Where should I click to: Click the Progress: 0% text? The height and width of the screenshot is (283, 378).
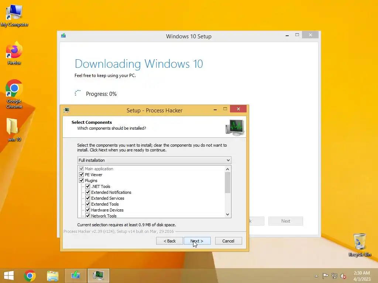101,94
